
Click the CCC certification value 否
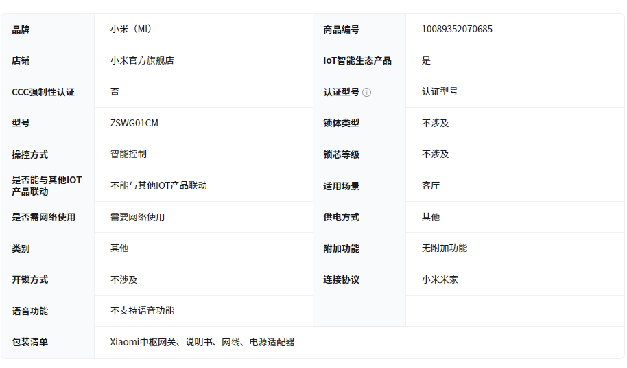[x=115, y=91]
